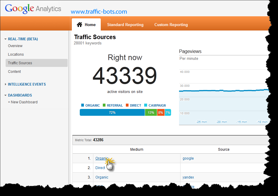Open the Organic medium link in row 1
Image resolution: width=278 pixels, height=196 pixels.
coord(101,158)
